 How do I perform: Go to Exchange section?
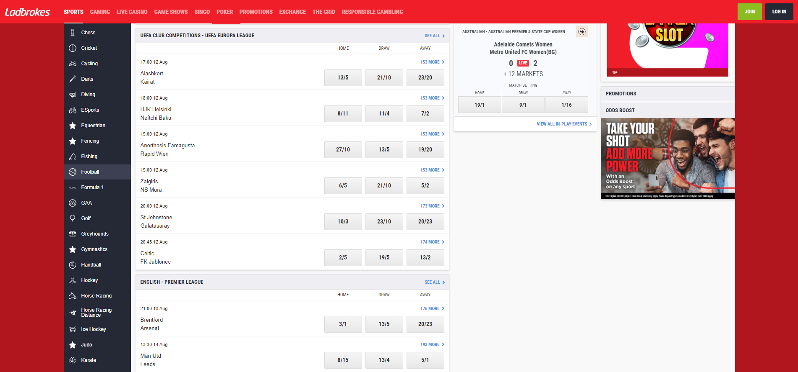[x=292, y=12]
